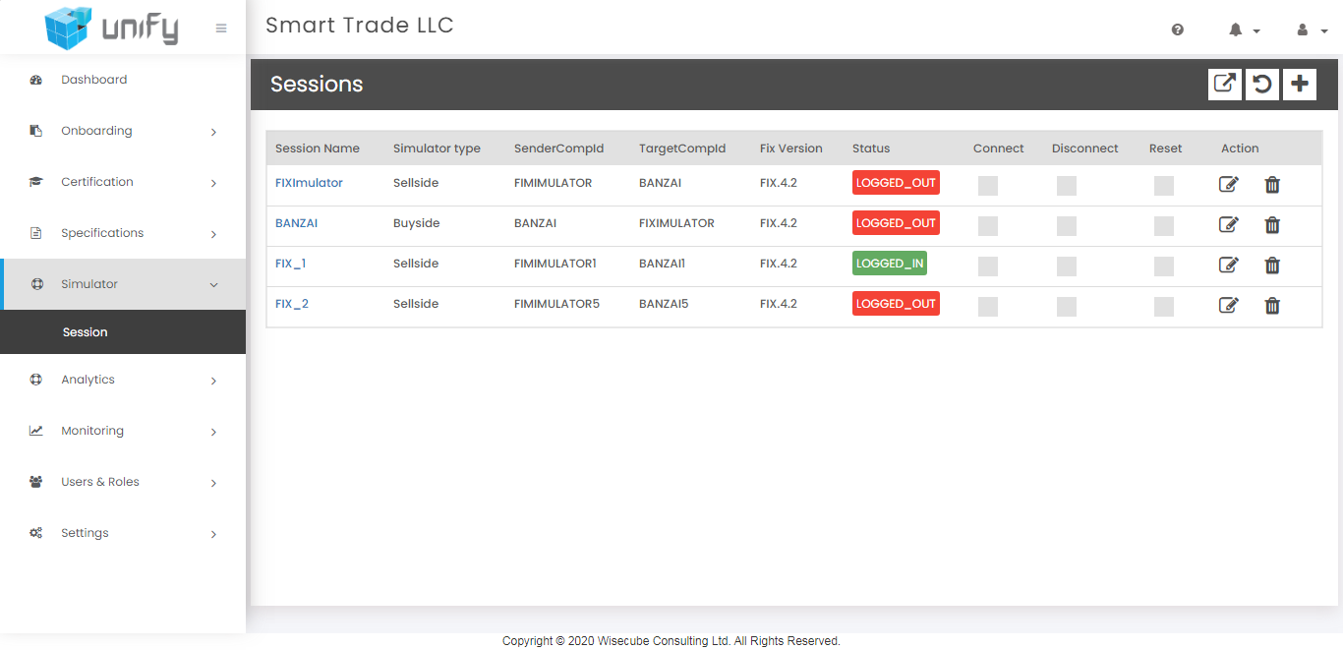Click the export sessions icon in header
The image size is (1343, 650).
[1224, 85]
